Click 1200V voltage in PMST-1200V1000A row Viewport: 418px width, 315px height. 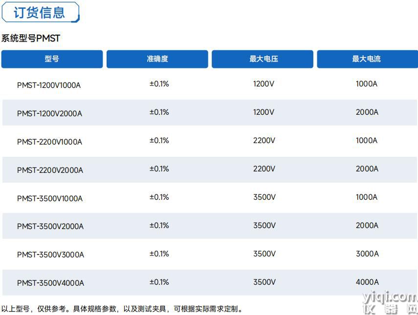tap(264, 84)
